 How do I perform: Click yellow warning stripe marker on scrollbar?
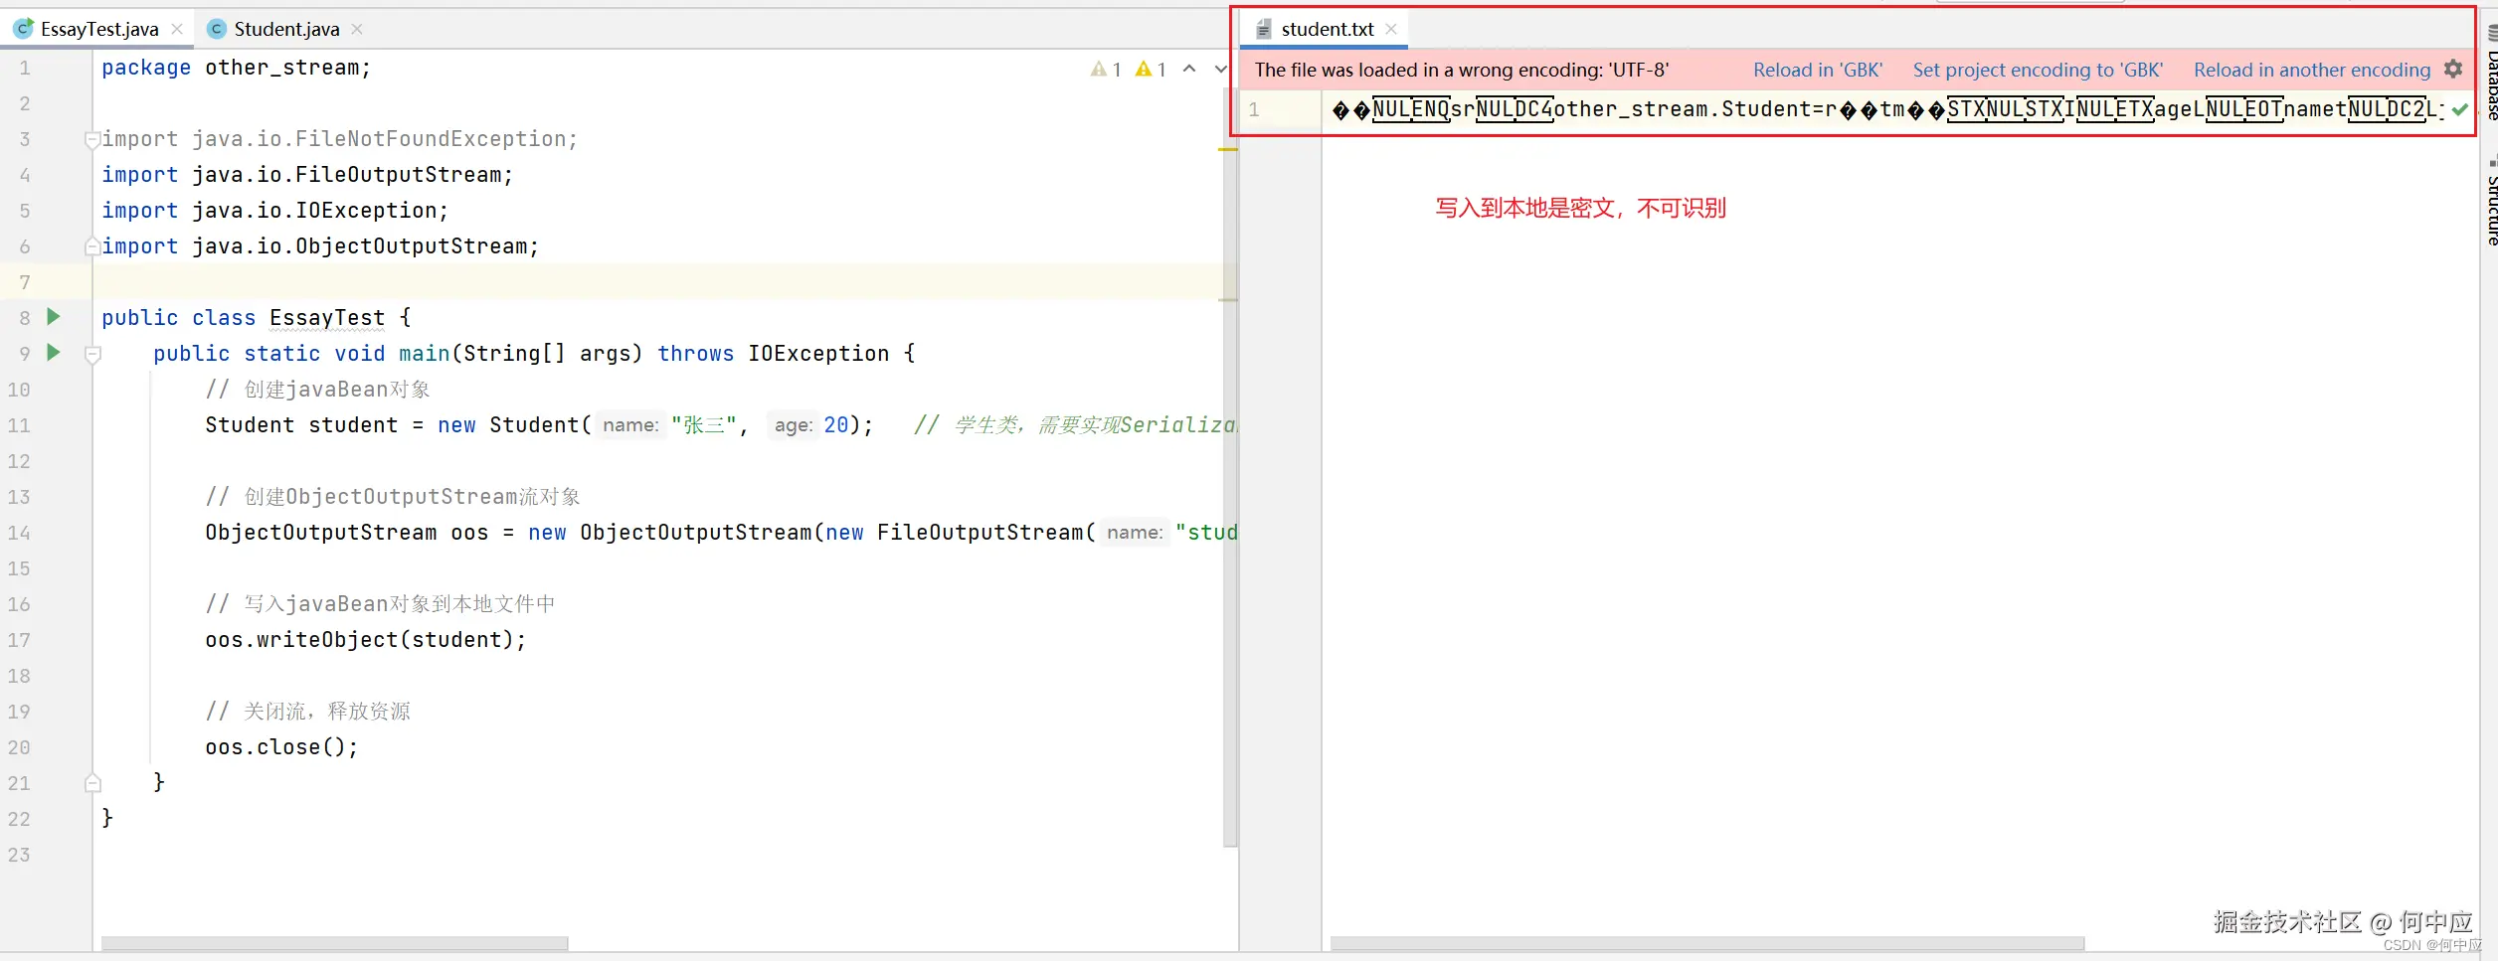click(x=1228, y=150)
